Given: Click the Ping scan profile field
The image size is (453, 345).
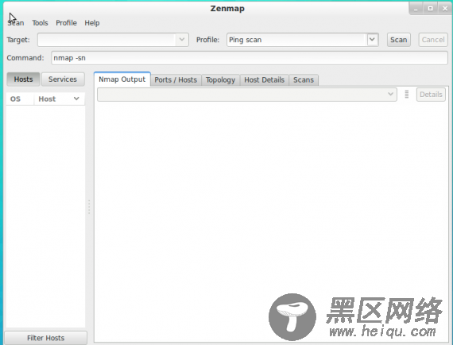Looking at the screenshot, I should [x=297, y=40].
